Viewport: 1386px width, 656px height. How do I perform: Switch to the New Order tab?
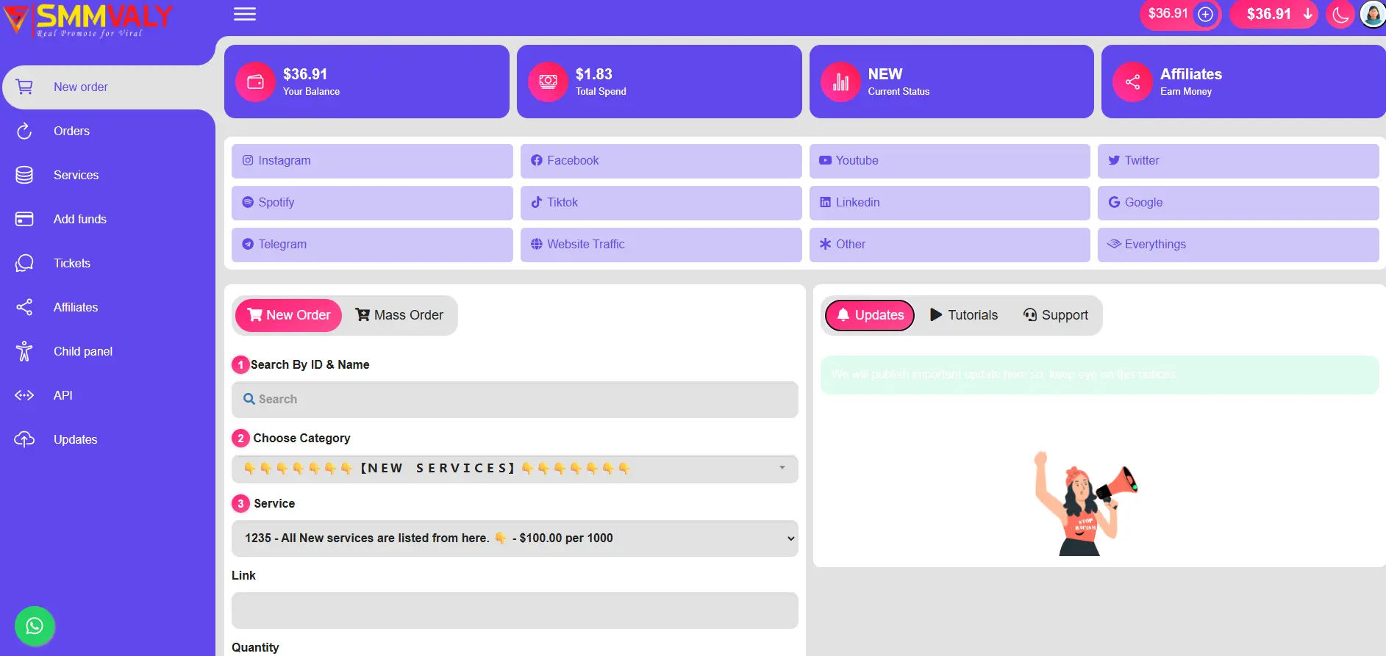click(x=288, y=315)
